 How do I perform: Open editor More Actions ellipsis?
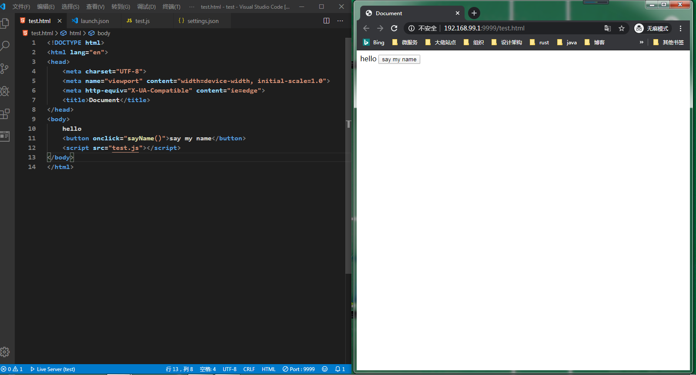click(x=340, y=21)
